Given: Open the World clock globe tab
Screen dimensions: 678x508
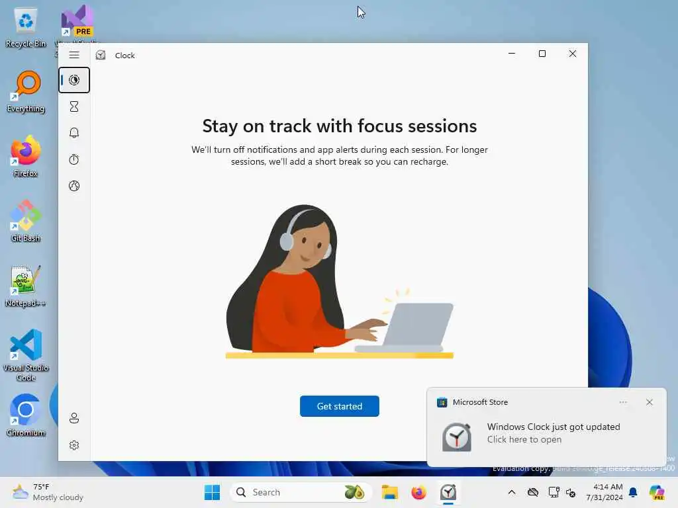Looking at the screenshot, I should pyautogui.click(x=74, y=186).
